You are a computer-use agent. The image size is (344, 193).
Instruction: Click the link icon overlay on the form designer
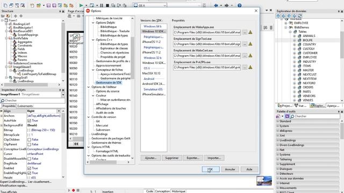(76, 38)
